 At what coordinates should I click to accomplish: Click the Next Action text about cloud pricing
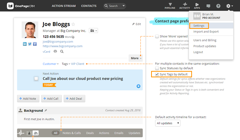[83, 78]
